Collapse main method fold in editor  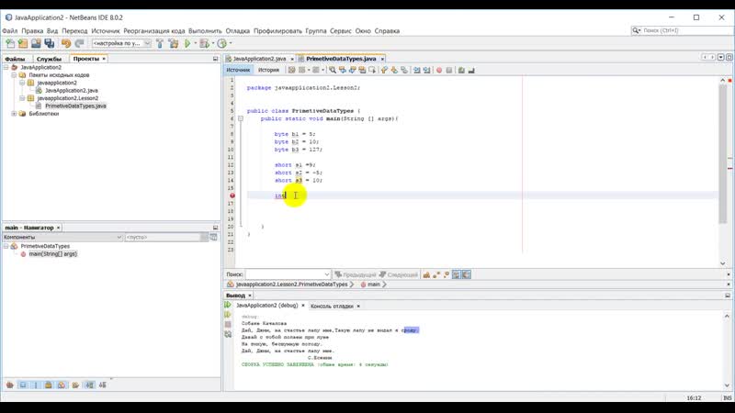(241, 119)
